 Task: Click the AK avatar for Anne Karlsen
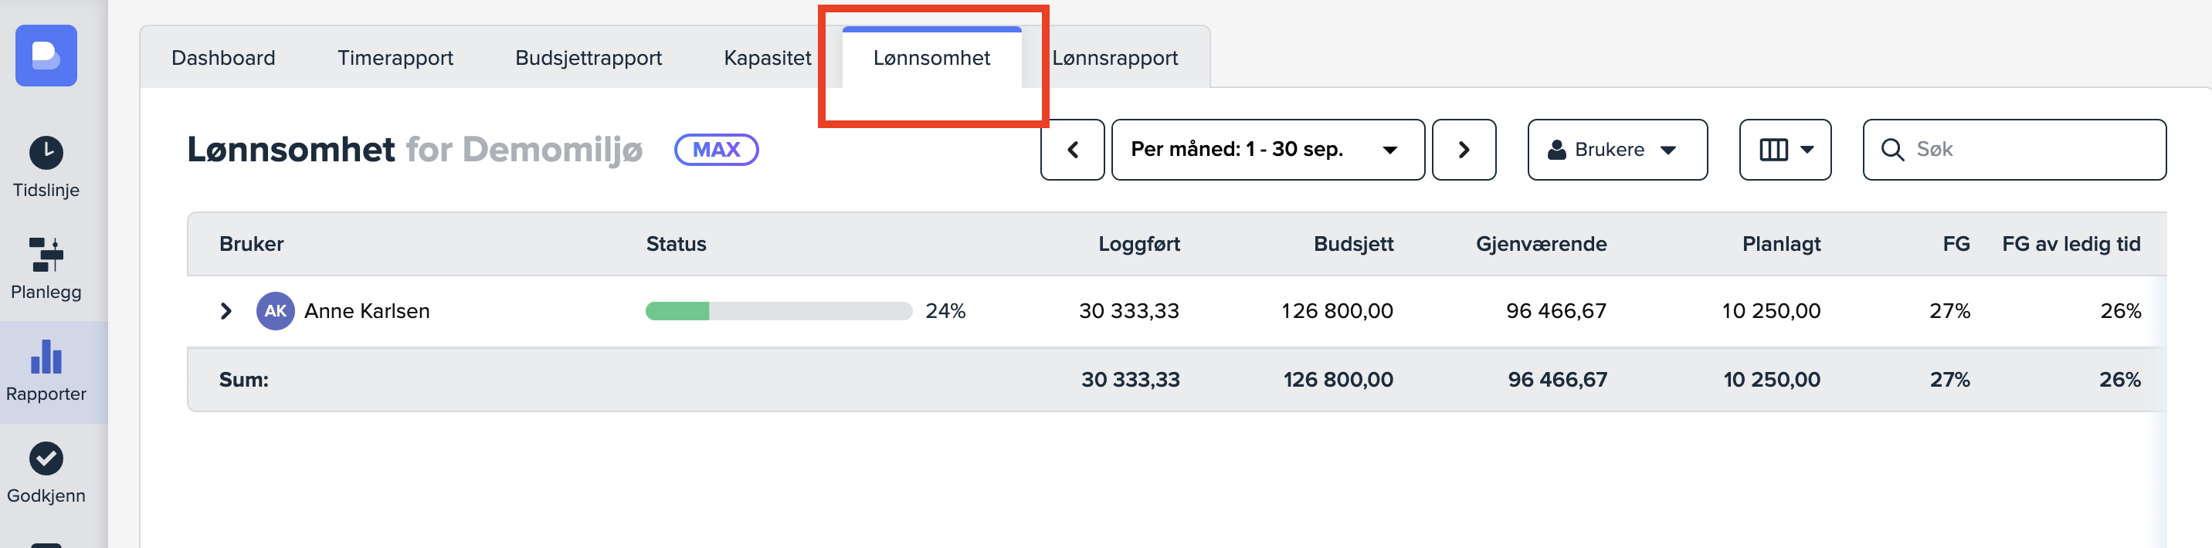275,311
